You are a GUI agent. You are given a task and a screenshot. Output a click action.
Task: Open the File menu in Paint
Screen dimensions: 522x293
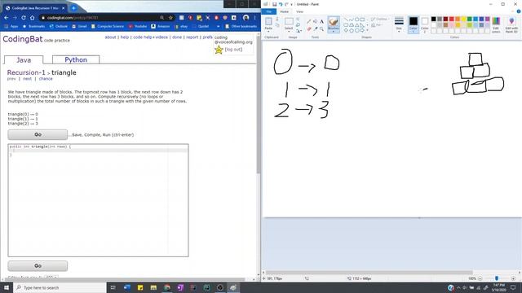pos(269,11)
